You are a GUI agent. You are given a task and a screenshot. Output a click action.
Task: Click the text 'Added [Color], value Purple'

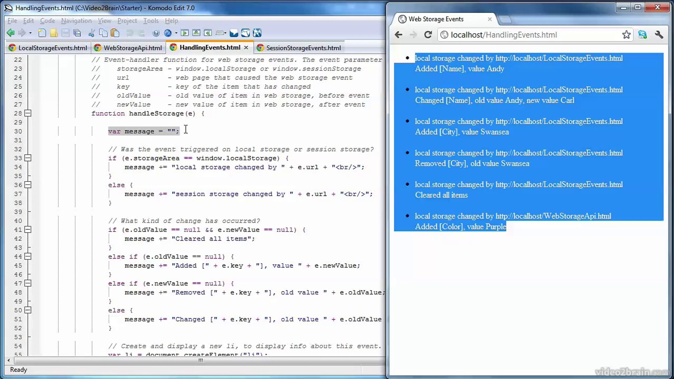point(461,227)
